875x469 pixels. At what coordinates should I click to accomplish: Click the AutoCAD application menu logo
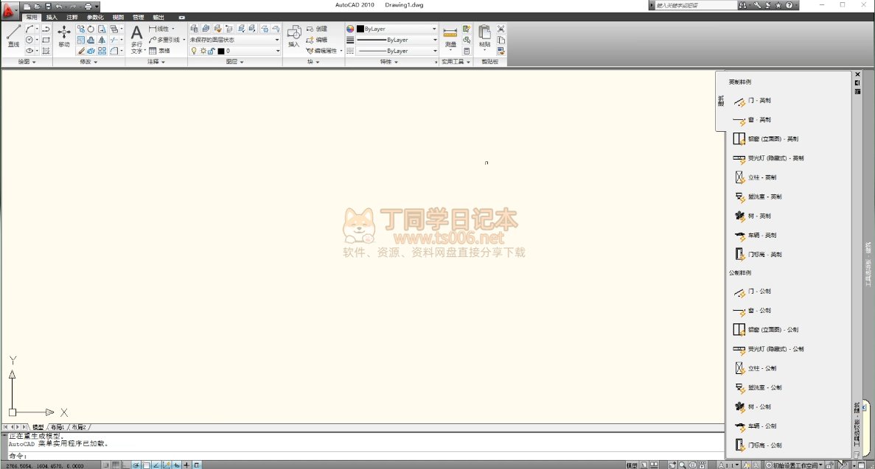[x=9, y=10]
